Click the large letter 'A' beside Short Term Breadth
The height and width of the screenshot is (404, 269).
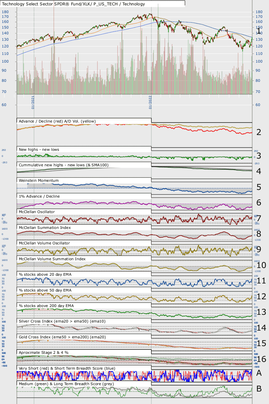tap(259, 373)
